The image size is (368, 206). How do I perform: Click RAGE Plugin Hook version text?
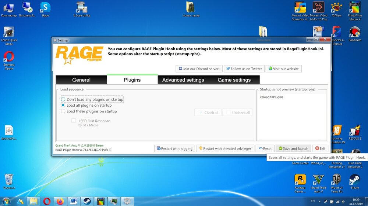pyautogui.click(x=83, y=150)
